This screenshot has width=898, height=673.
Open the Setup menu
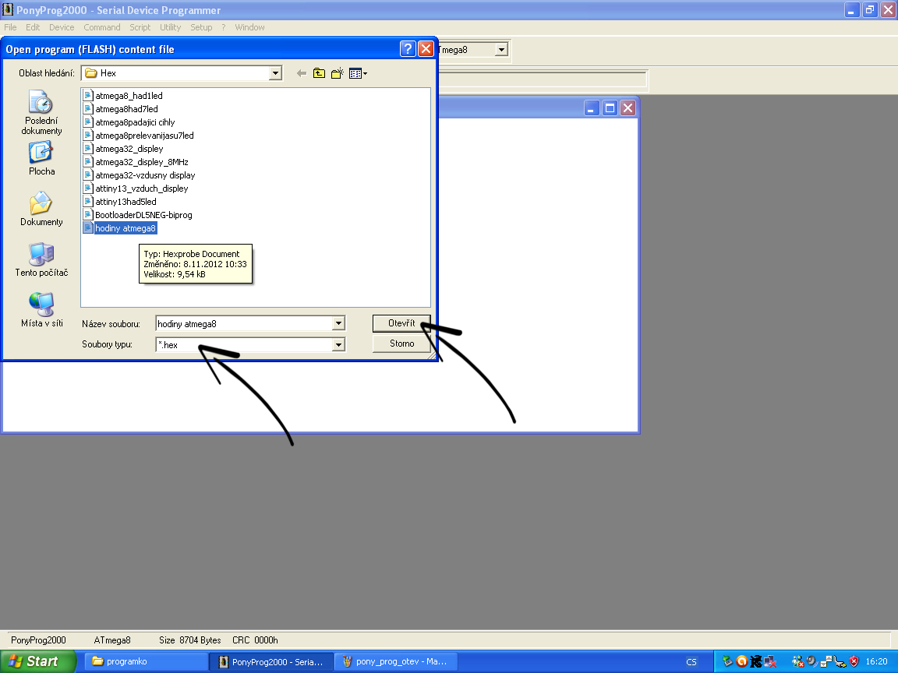[201, 27]
